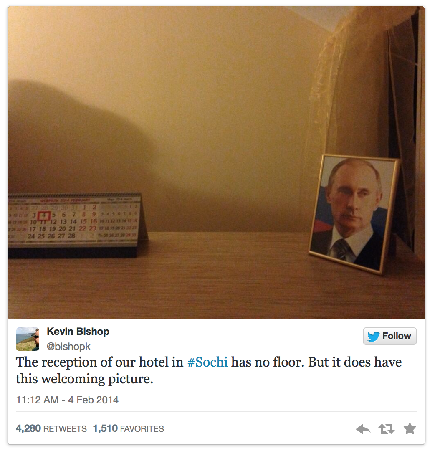Viewport: 440px width, 461px height.
Task: Click the framed portrait in the photo
Action: pyautogui.click(x=354, y=214)
